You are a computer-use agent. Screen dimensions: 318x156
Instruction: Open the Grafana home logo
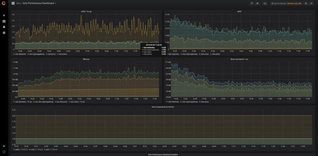4,3
